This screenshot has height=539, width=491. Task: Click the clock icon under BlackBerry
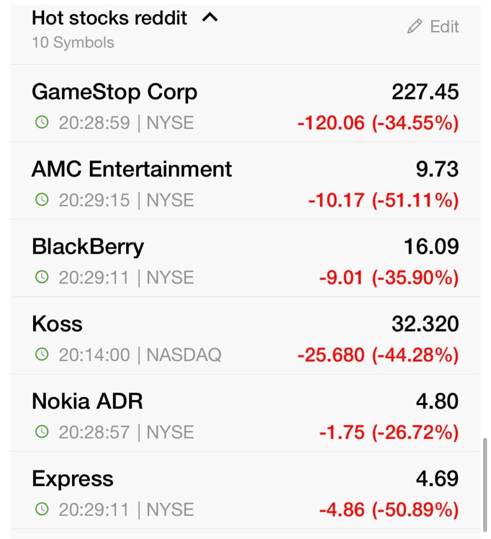pos(42,277)
